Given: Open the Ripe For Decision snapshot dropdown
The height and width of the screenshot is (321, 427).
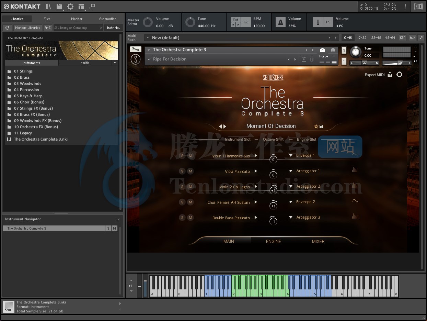Looking at the screenshot, I should tap(149, 59).
